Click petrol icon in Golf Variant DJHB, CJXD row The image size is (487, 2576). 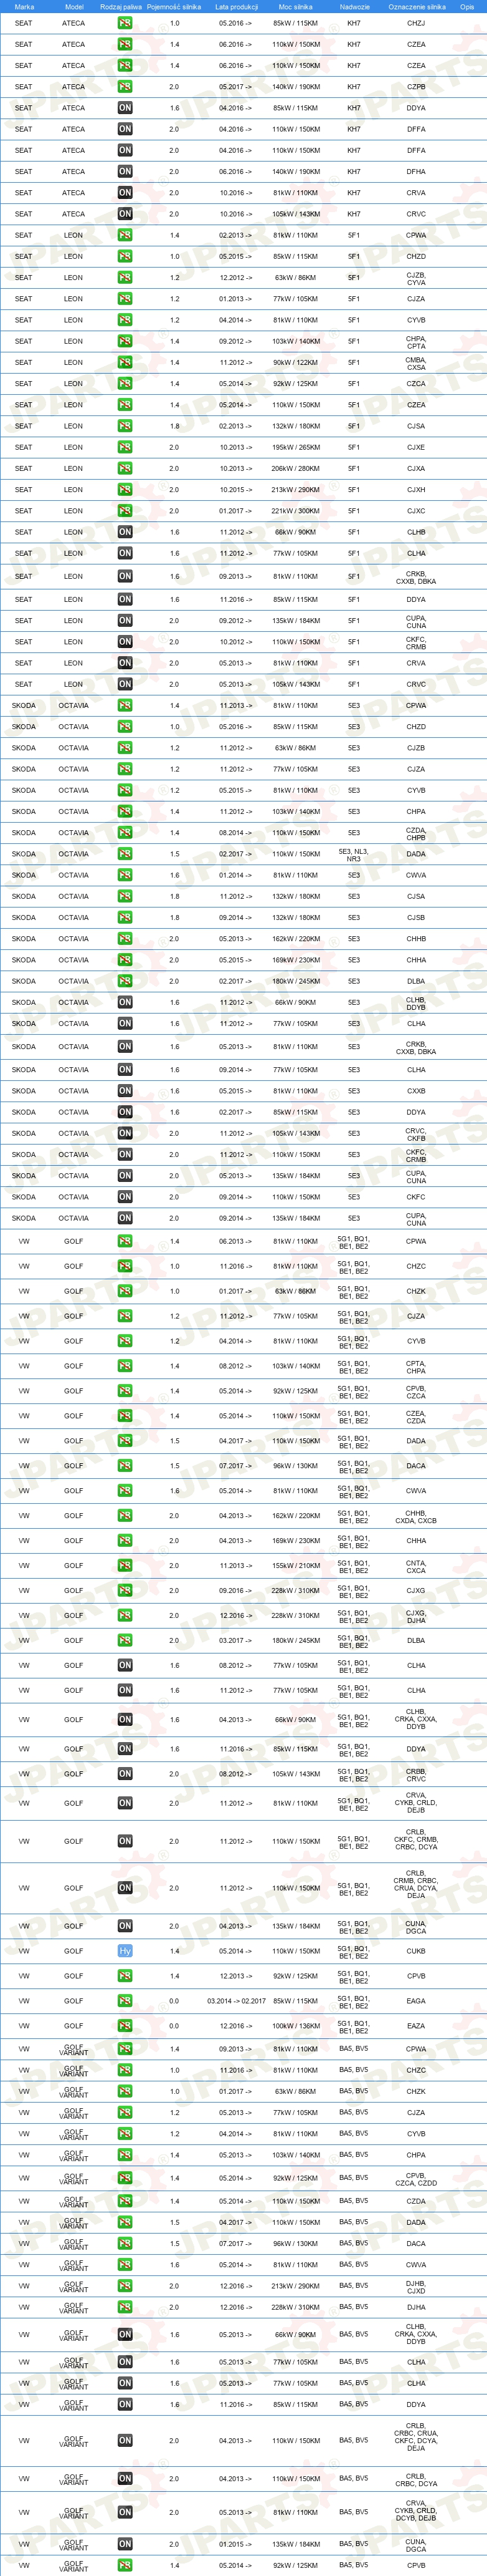[x=125, y=2286]
